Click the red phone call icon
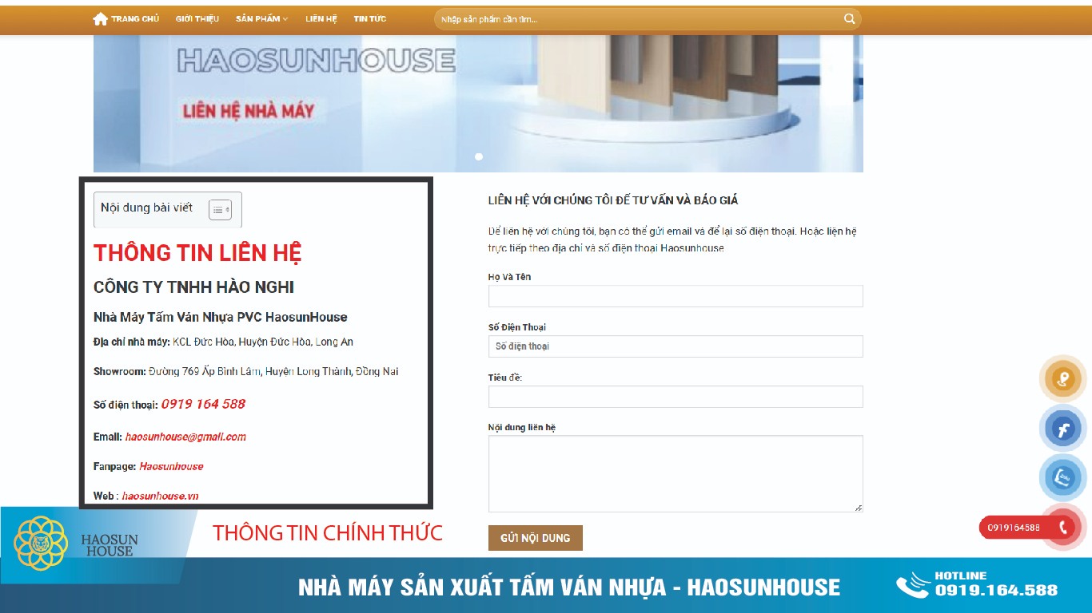The image size is (1092, 613). pyautogui.click(x=1063, y=528)
